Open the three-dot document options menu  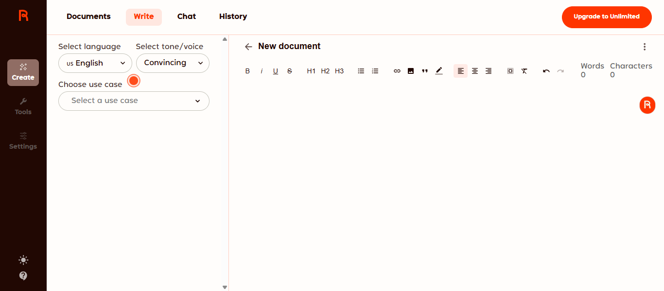click(645, 47)
